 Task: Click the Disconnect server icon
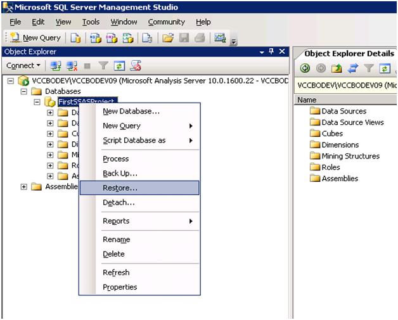[x=72, y=66]
